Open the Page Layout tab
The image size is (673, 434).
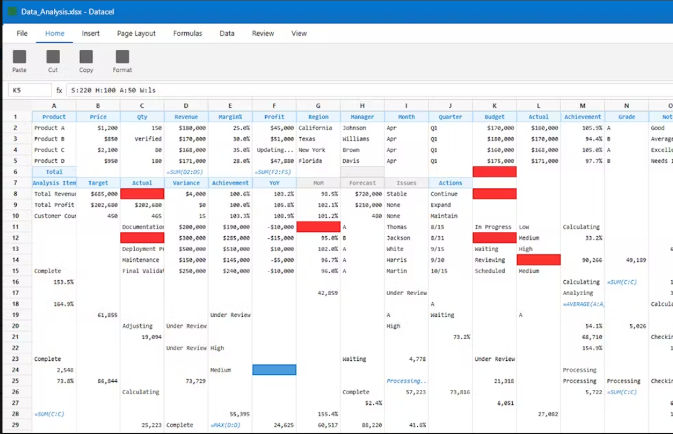click(136, 33)
